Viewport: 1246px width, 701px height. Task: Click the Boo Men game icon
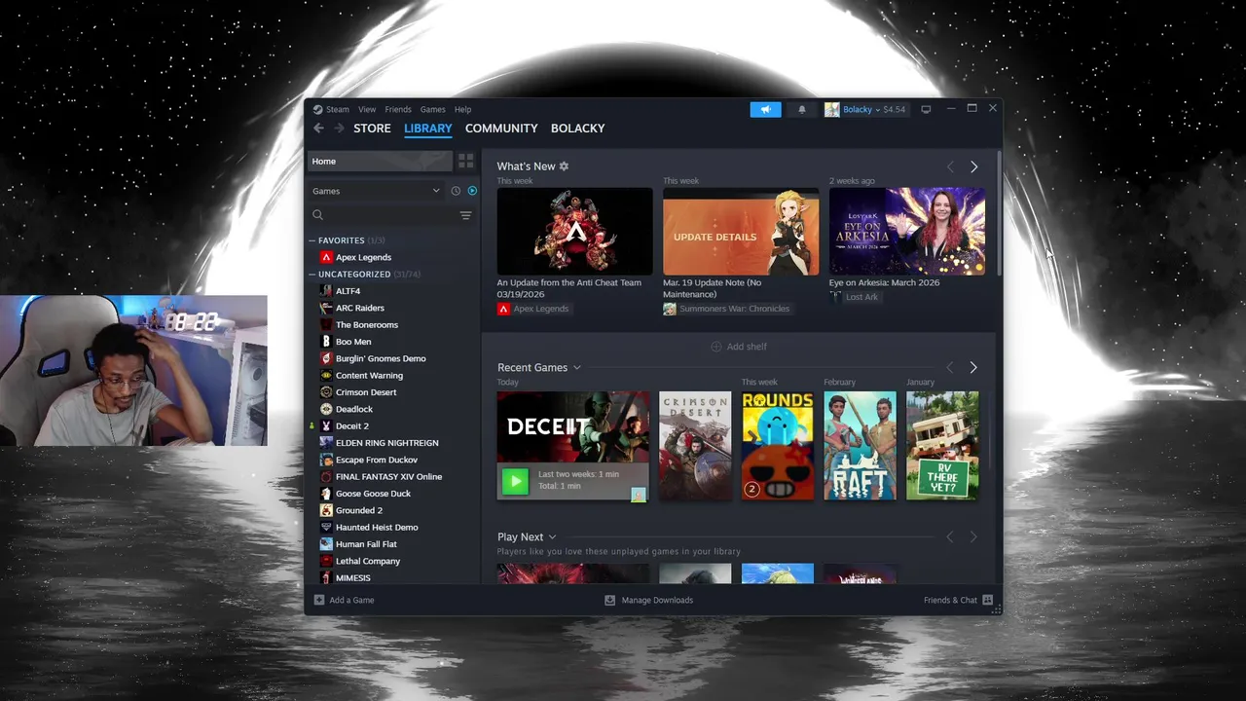pos(327,342)
